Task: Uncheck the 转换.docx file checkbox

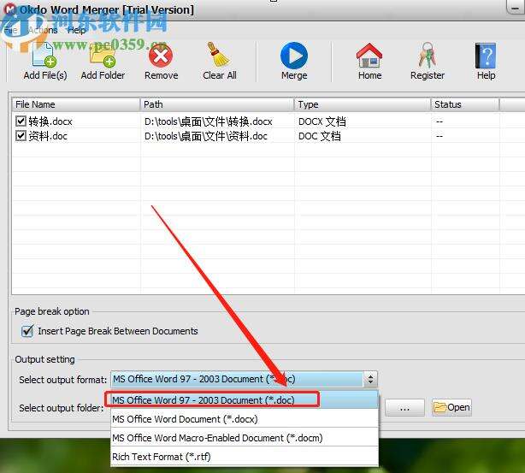Action: 21,121
